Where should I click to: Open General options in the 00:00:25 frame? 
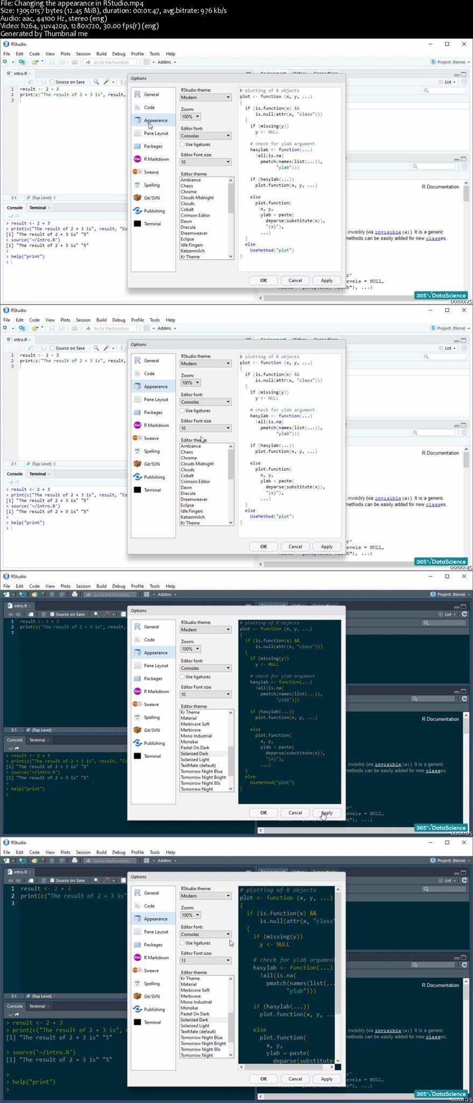point(153,94)
